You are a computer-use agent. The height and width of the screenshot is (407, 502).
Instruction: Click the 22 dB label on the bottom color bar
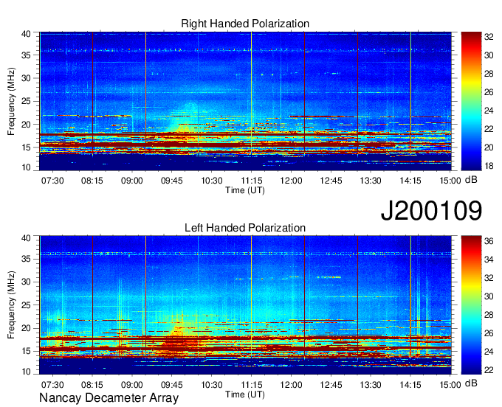[x=489, y=370]
